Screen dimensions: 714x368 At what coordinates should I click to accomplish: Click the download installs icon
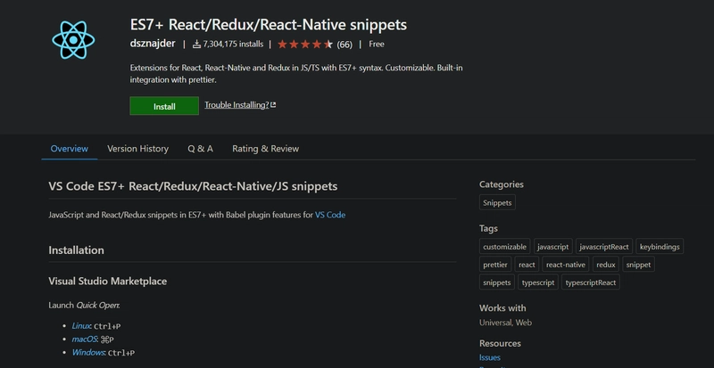click(x=196, y=45)
